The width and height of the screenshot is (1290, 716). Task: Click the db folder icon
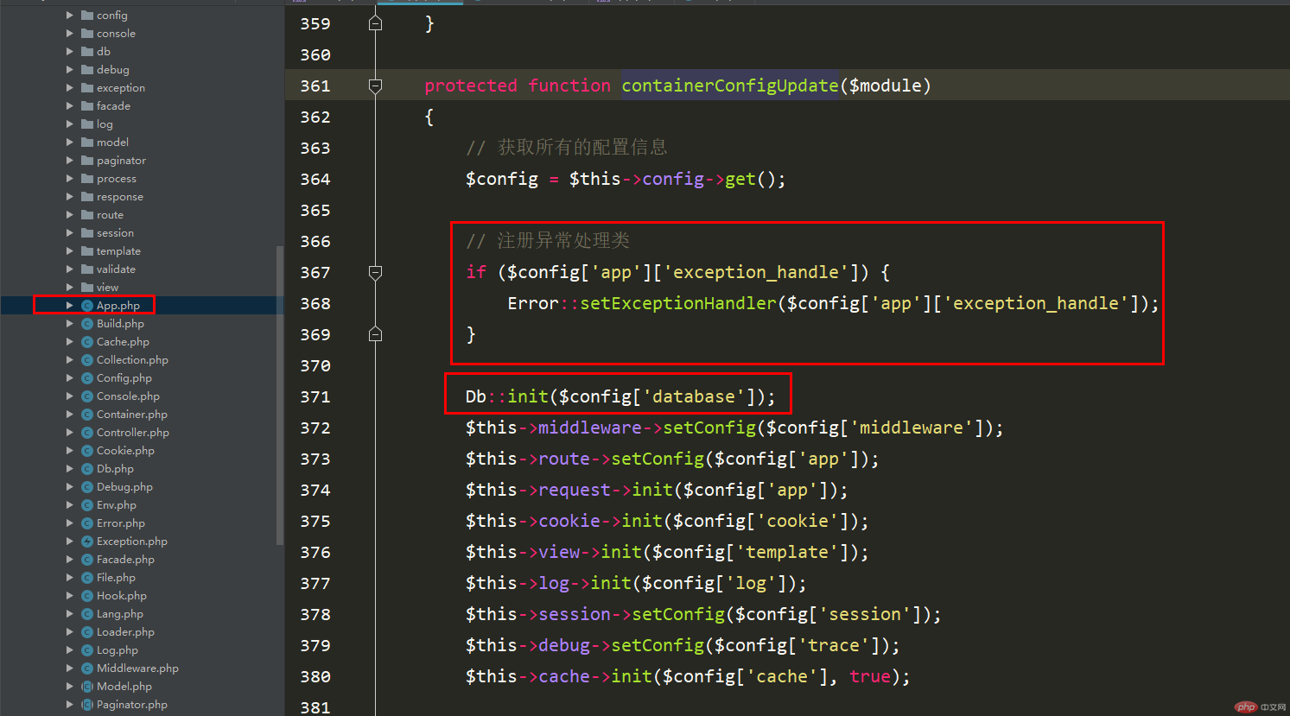(x=87, y=51)
